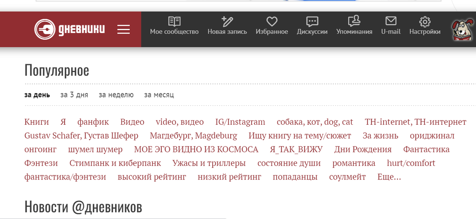Open the романтика tag
The height and width of the screenshot is (219, 476).
pyautogui.click(x=354, y=163)
